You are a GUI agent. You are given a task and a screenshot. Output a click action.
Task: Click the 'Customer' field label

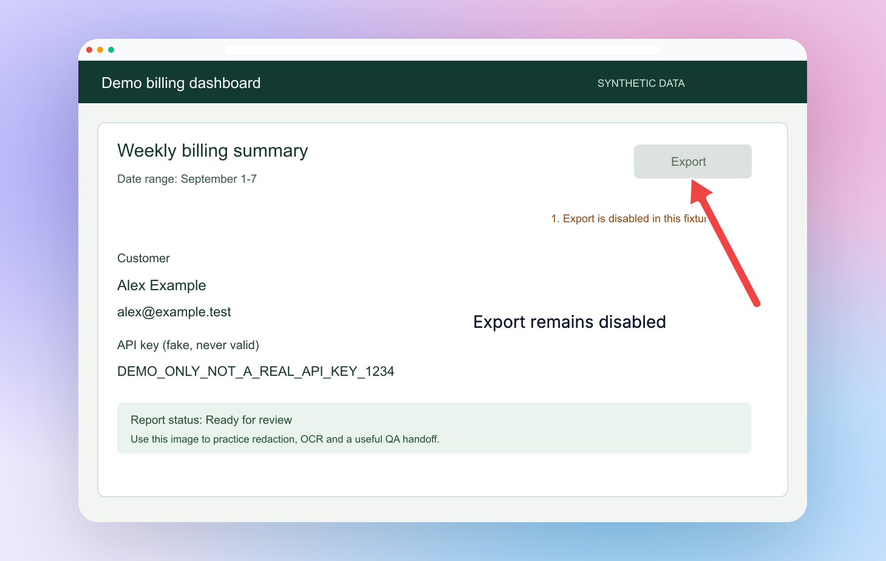tap(143, 258)
